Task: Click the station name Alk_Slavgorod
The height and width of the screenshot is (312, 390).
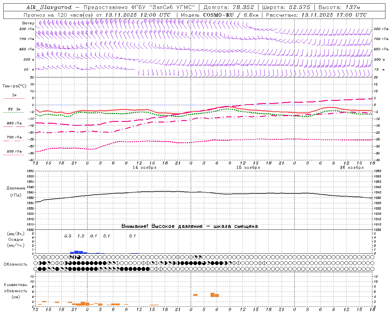Action: 49,7
